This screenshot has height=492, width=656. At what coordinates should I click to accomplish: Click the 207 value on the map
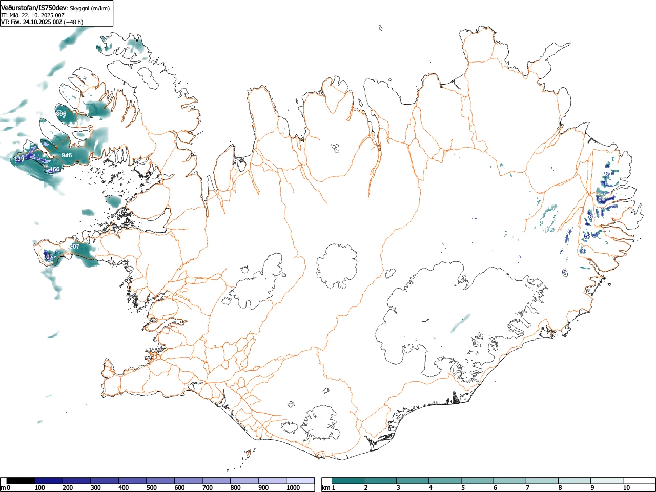click(x=74, y=247)
